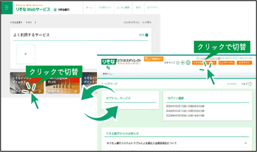Set text size to small (小)

(x=178, y=63)
